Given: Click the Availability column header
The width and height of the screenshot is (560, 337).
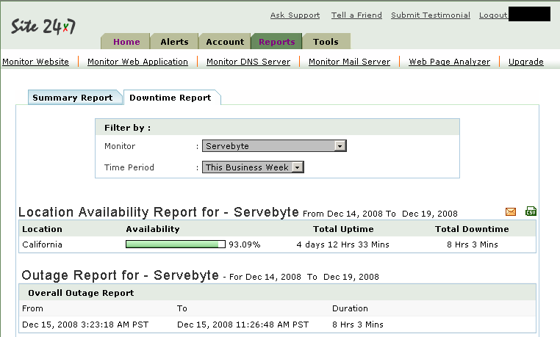Looking at the screenshot, I should (x=153, y=229).
